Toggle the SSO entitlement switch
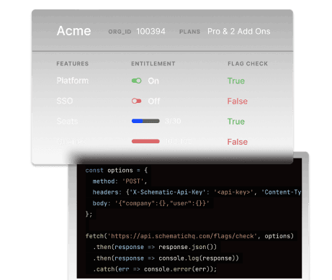Screen dimensions: 332x280 click(137, 101)
